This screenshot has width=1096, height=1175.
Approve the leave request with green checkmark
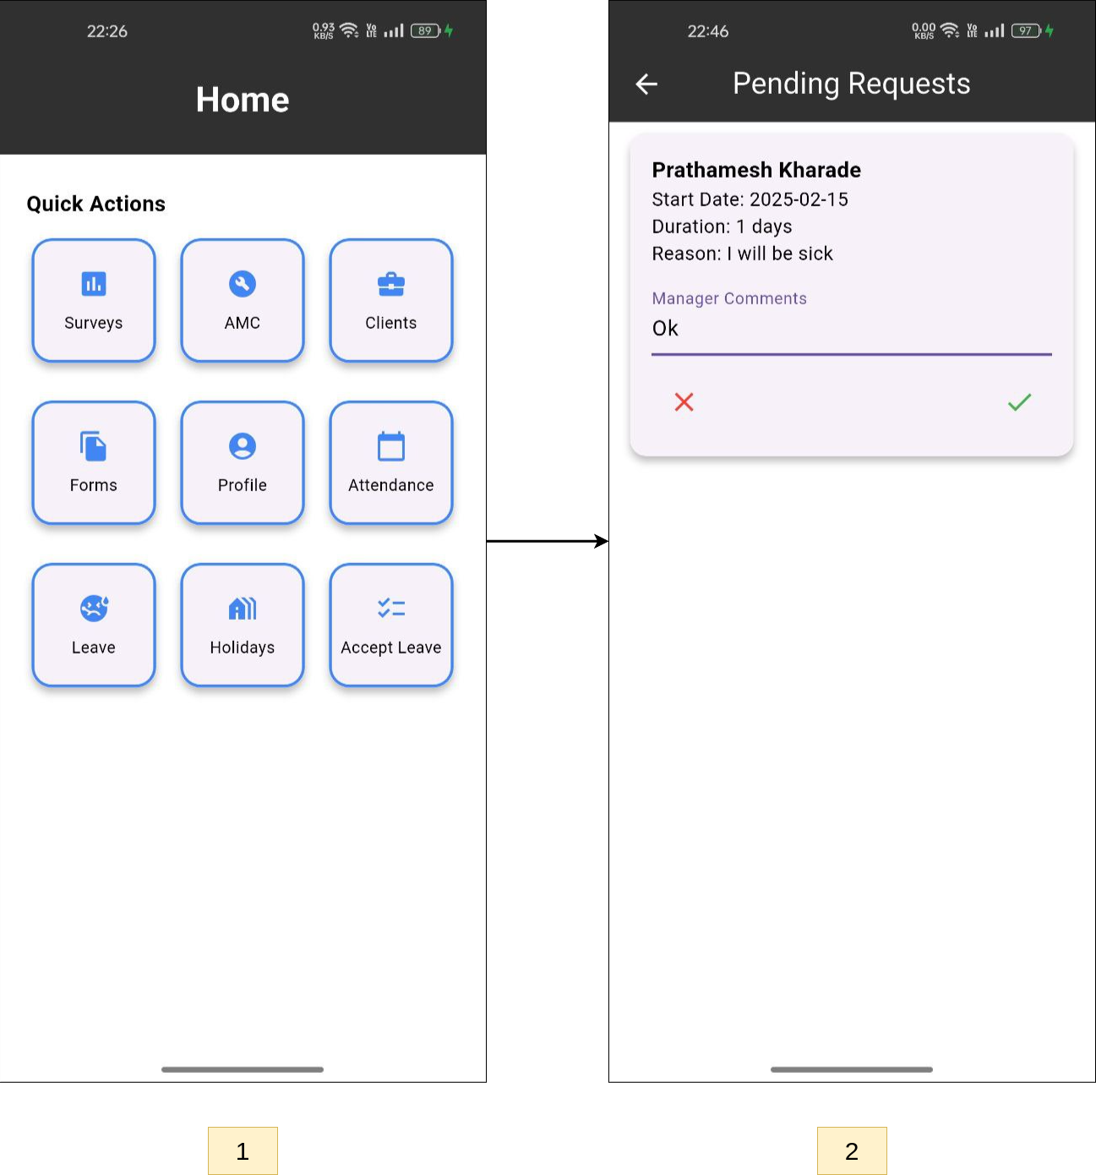pos(1019,402)
